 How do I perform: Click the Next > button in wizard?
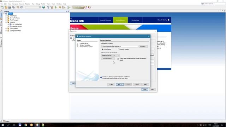pyautogui.click(x=120, y=84)
